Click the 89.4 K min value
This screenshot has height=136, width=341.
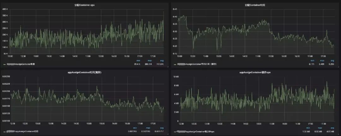tap(137, 64)
